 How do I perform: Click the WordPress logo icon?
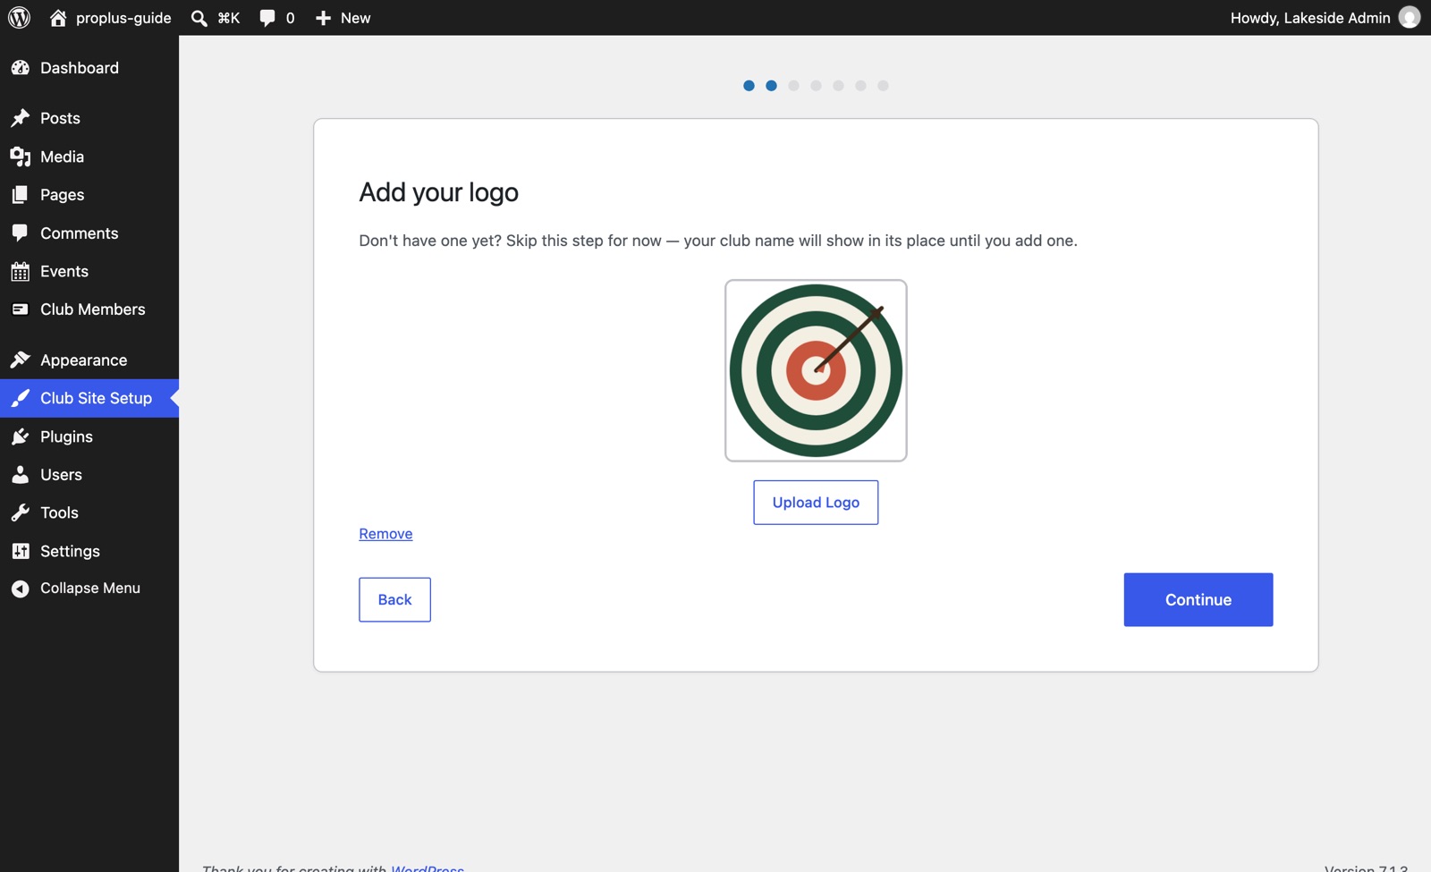point(19,18)
